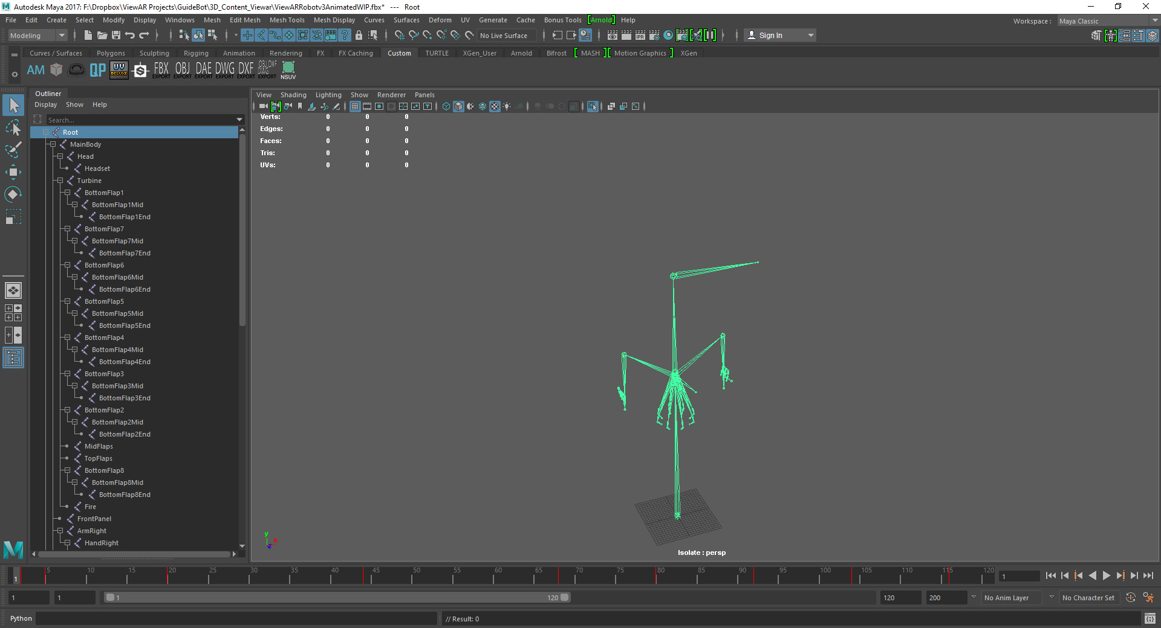Toggle the viewport grid display
Screen dimensions: 1161x628
point(355,106)
